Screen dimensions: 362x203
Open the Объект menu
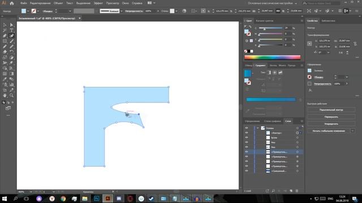coord(58,3)
